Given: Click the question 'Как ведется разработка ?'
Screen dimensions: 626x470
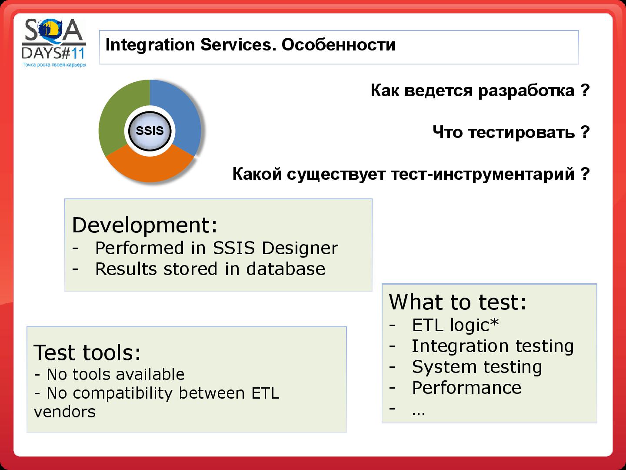Looking at the screenshot, I should coord(480,91).
